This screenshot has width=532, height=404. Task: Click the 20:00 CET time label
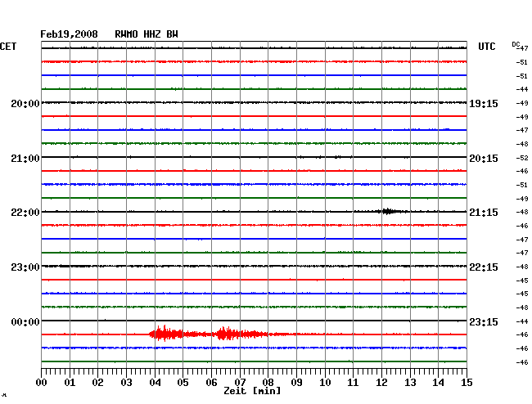point(25,104)
